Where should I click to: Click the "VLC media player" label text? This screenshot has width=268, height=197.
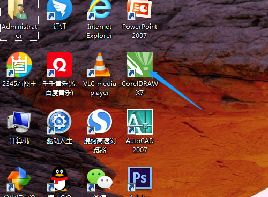(100, 88)
